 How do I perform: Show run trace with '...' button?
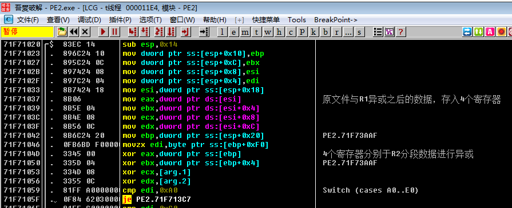348,32
